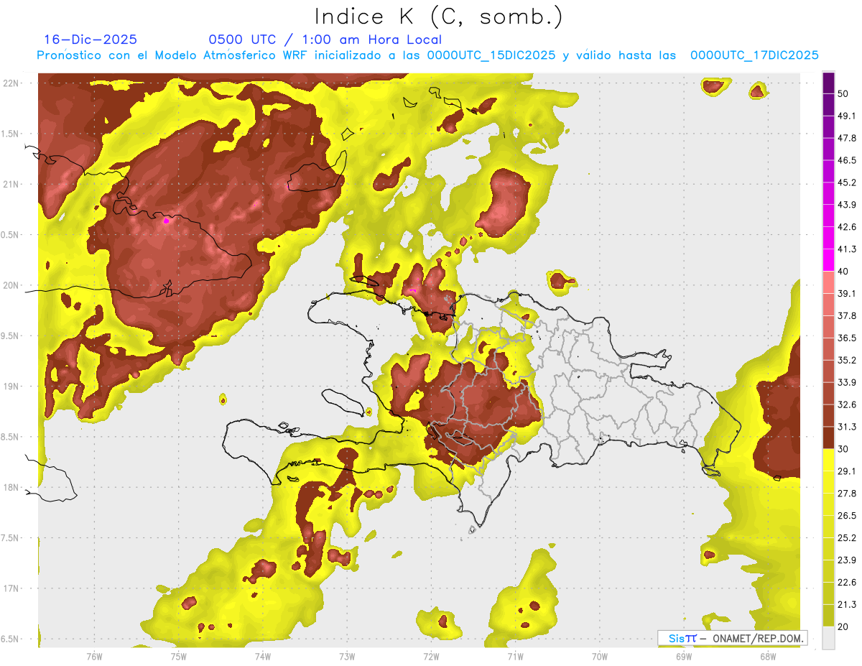The image size is (862, 666).
Task: Select the bright yellow colorbar segment between 29.1 and 30
Action: [828, 460]
